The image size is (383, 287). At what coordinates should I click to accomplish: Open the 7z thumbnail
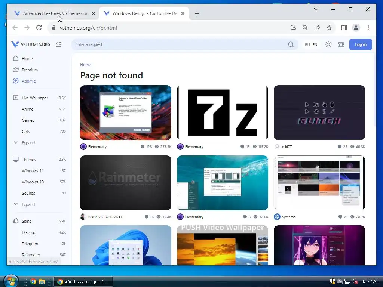[222, 112]
